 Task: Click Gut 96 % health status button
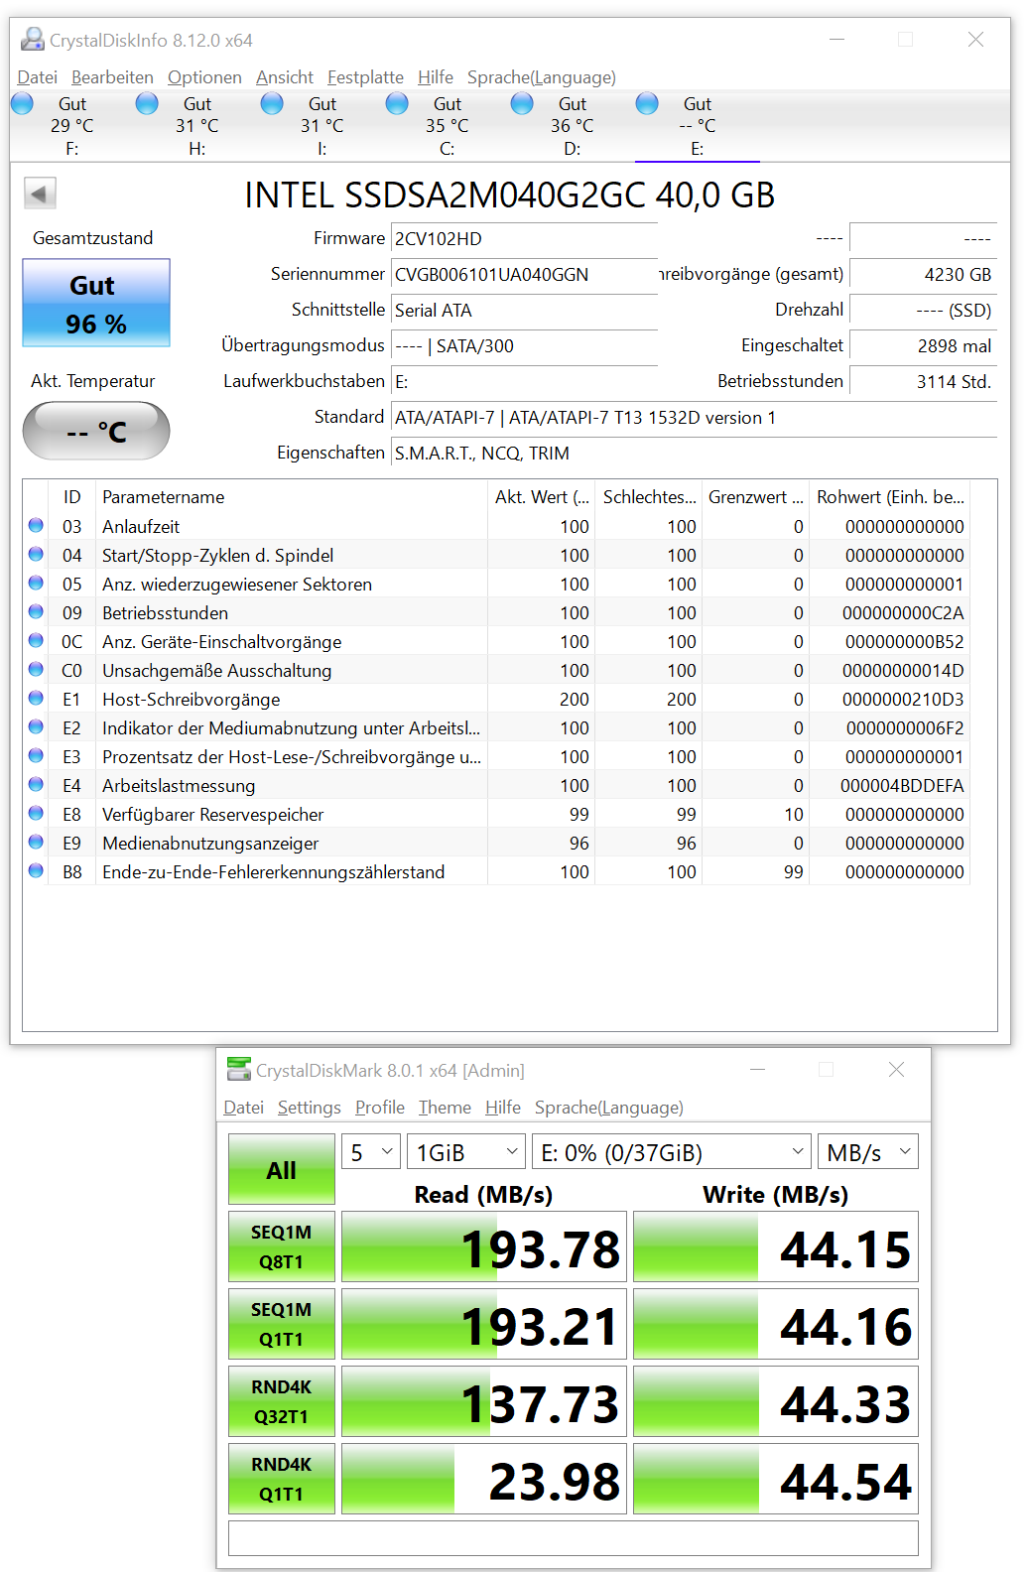(x=96, y=303)
